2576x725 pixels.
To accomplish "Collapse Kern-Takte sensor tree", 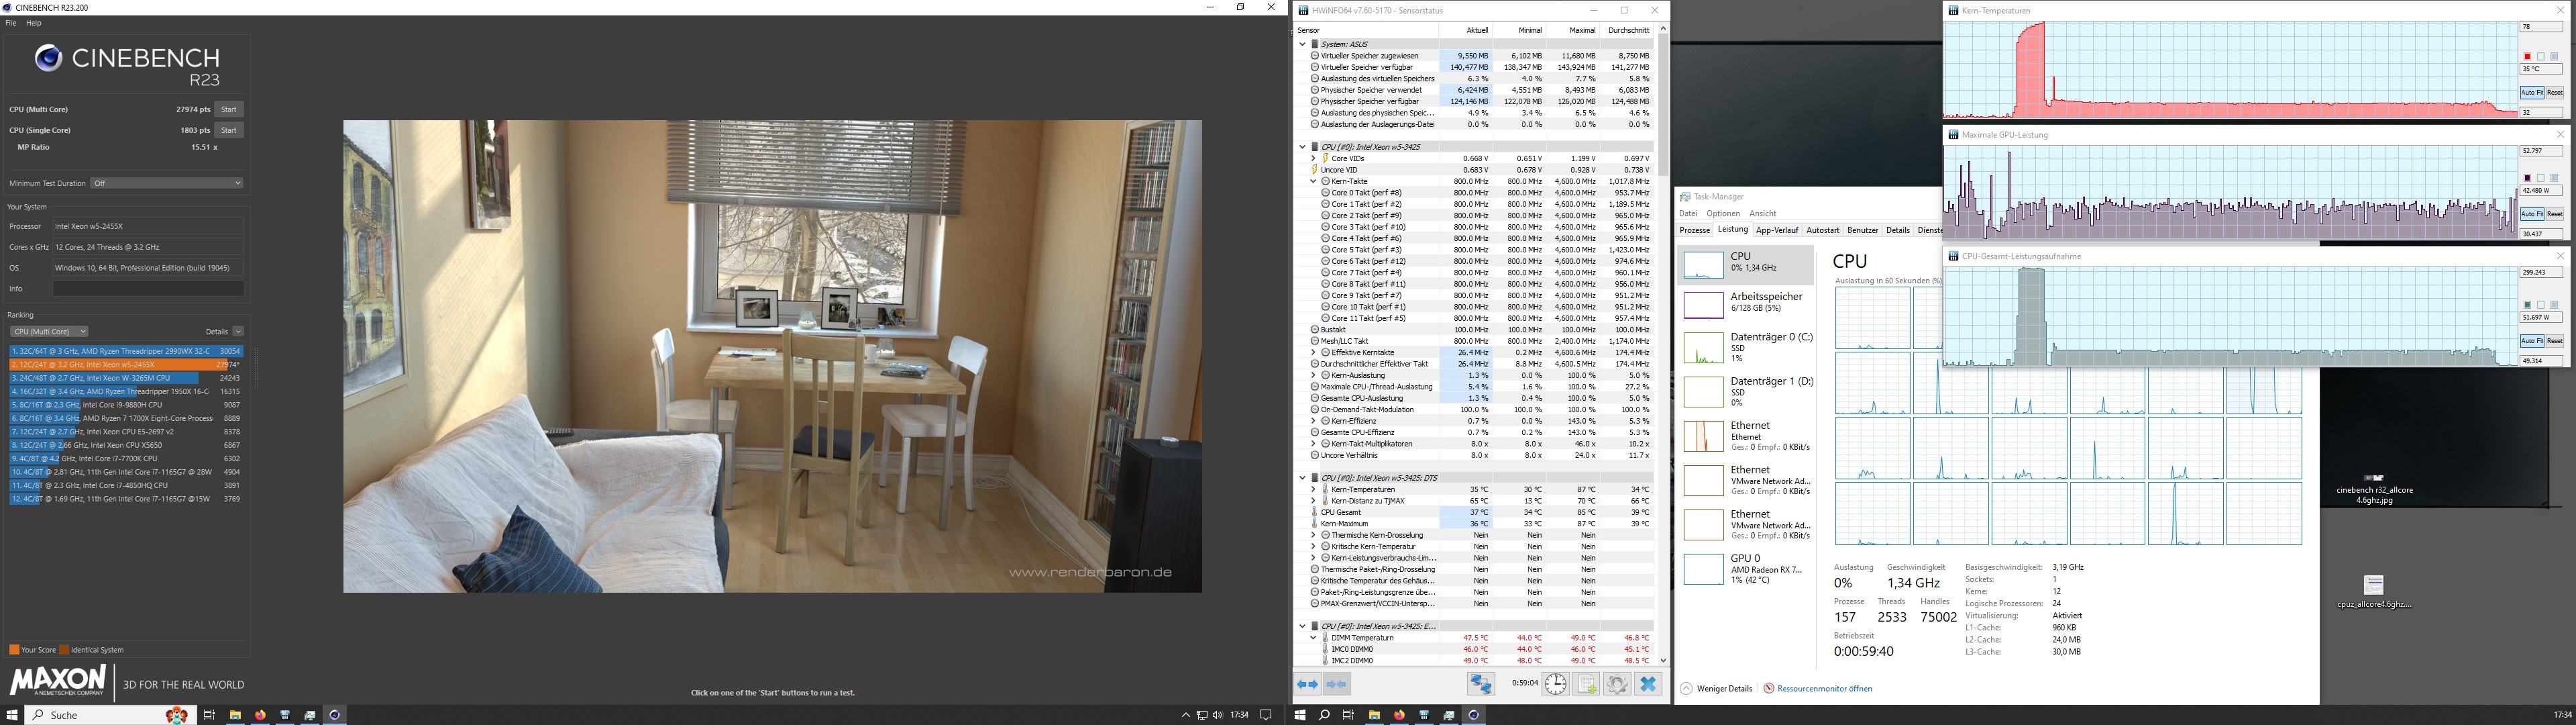I will click(1313, 181).
